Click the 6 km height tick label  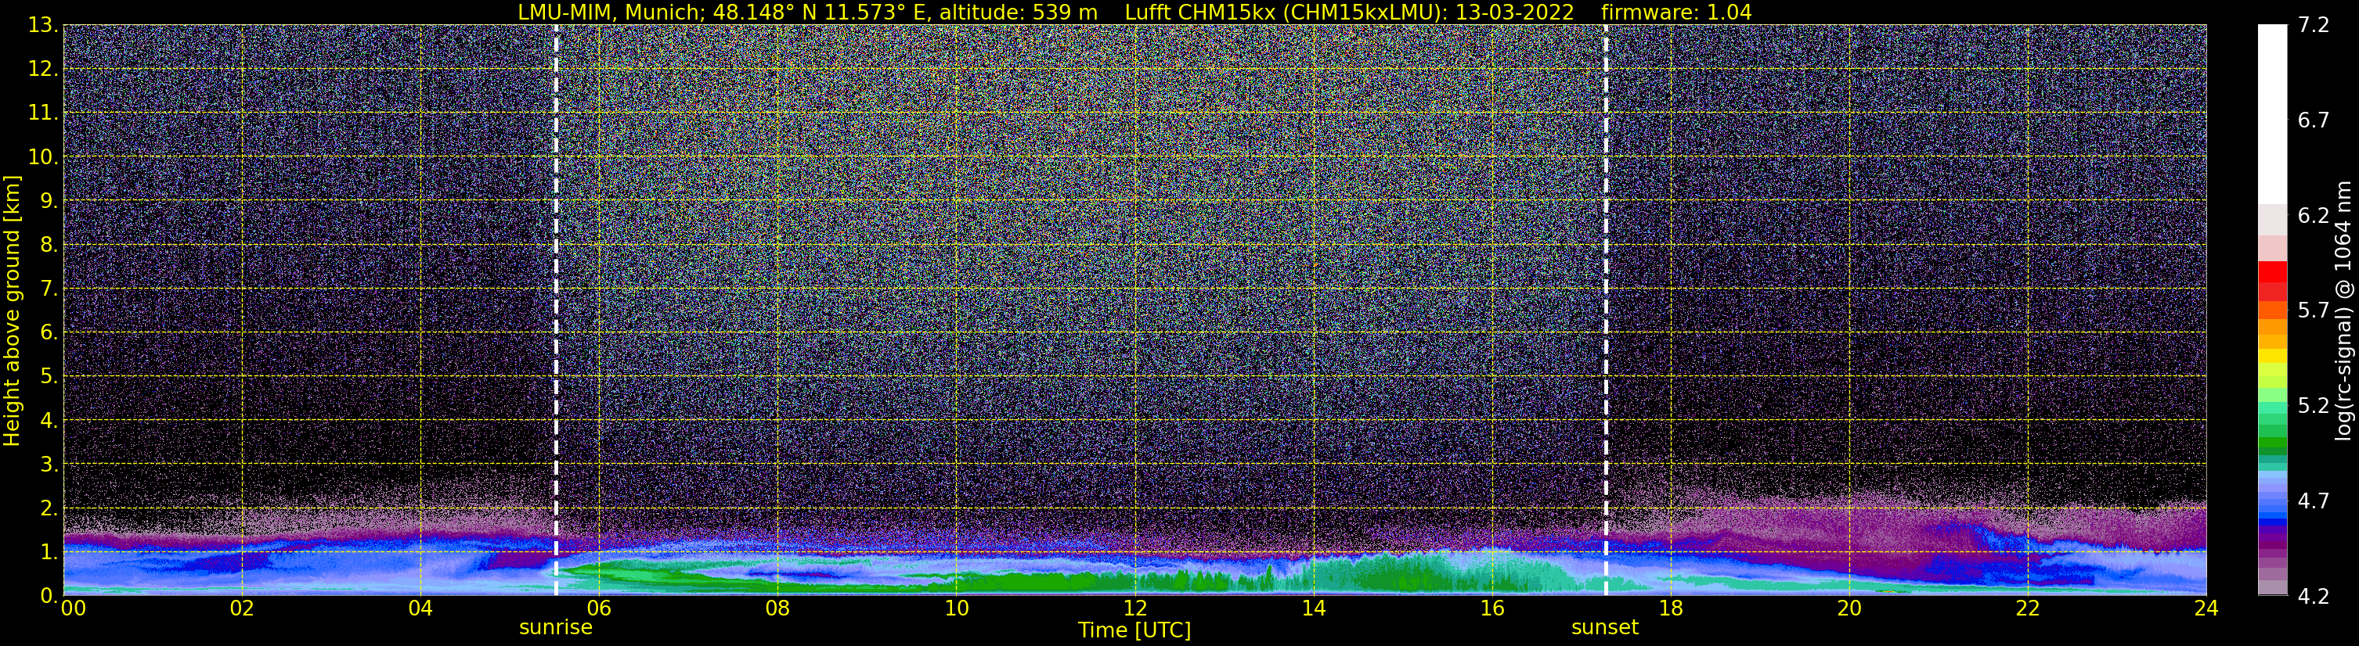tap(45, 332)
